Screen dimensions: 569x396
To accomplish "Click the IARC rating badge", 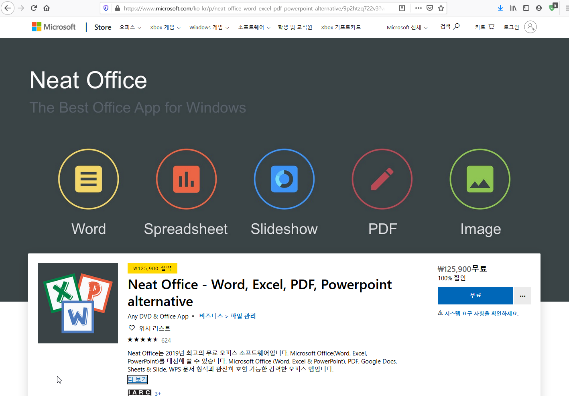I will coord(140,393).
